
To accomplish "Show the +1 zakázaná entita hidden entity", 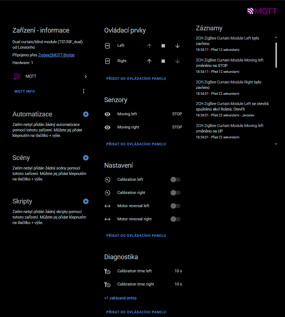I will [x=120, y=298].
